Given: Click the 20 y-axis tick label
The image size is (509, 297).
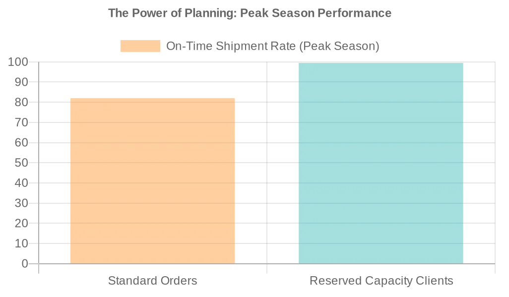Looking at the screenshot, I should [21, 223].
